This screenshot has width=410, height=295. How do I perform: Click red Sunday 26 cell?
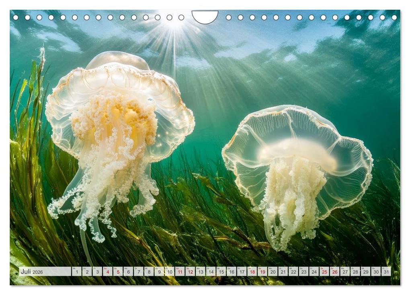(x=334, y=272)
